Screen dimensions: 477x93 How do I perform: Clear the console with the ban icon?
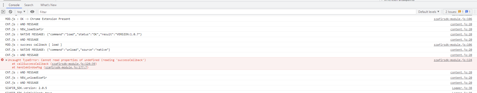[x=10, y=12]
